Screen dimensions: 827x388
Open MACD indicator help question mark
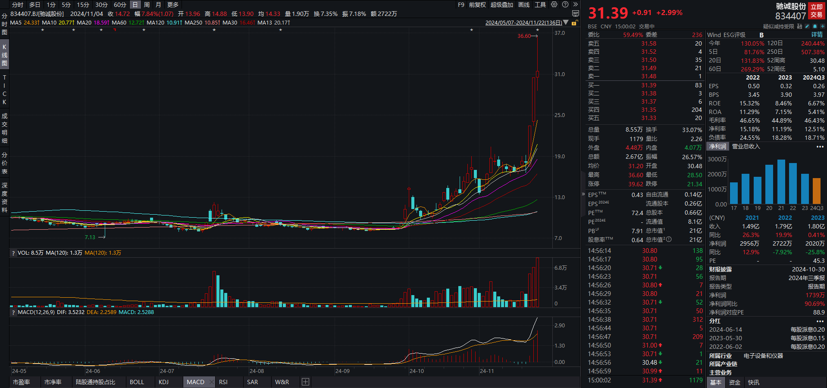(13, 313)
